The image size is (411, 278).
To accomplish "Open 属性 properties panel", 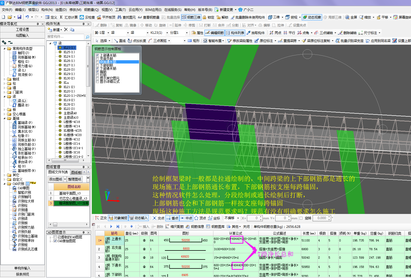I will coord(197,33).
